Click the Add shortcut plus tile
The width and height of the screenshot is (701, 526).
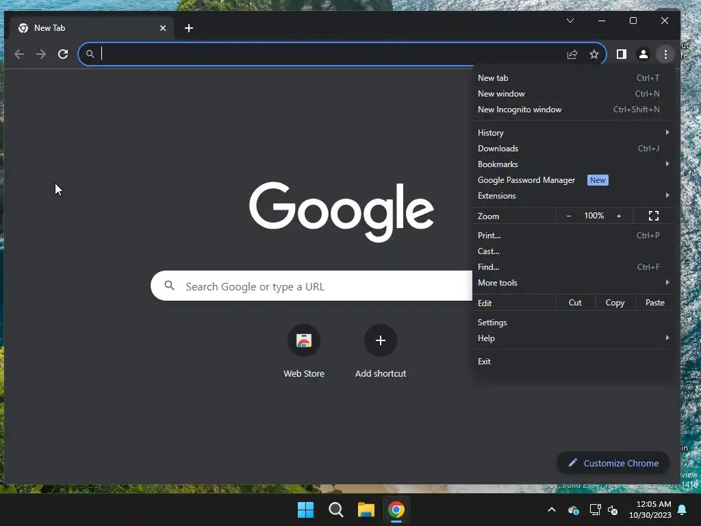381,340
